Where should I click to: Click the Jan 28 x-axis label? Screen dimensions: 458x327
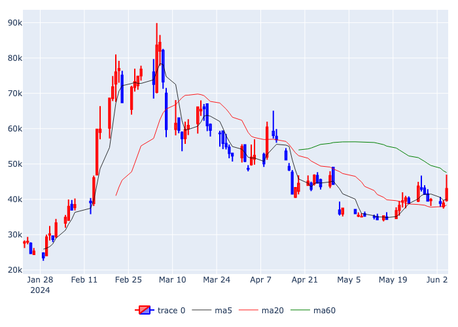pos(40,280)
